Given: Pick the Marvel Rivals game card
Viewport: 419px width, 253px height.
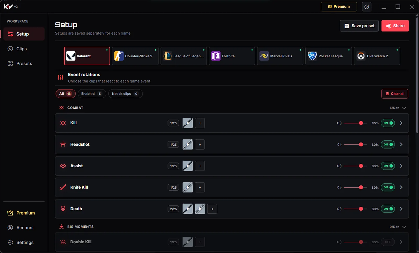Looking at the screenshot, I should (x=280, y=56).
